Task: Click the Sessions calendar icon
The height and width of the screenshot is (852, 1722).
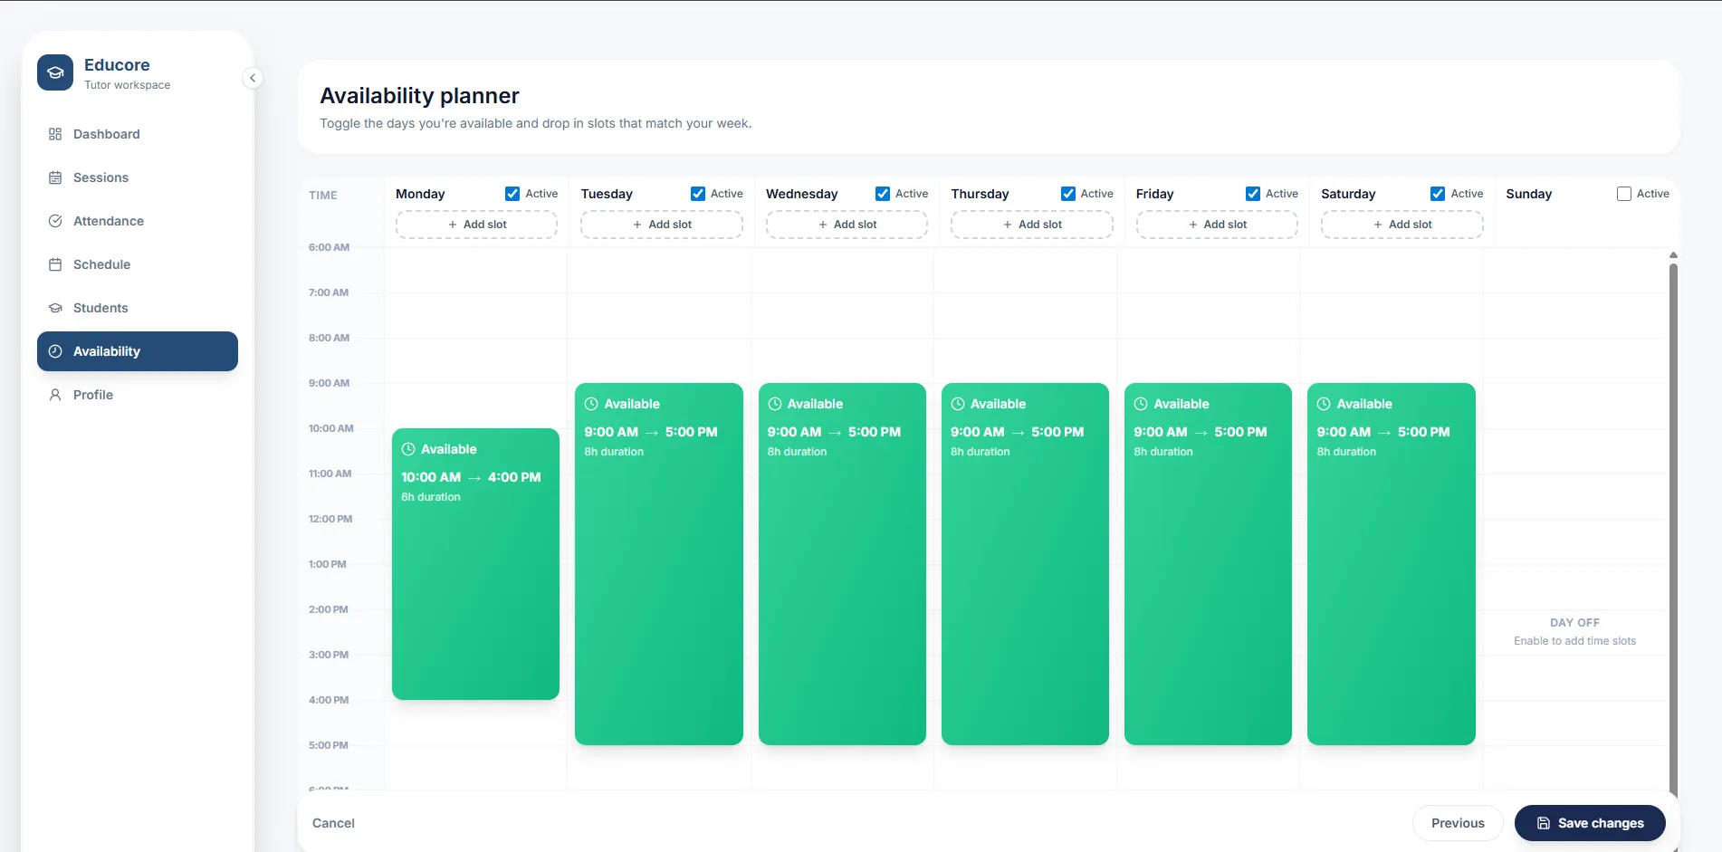Action: click(55, 177)
